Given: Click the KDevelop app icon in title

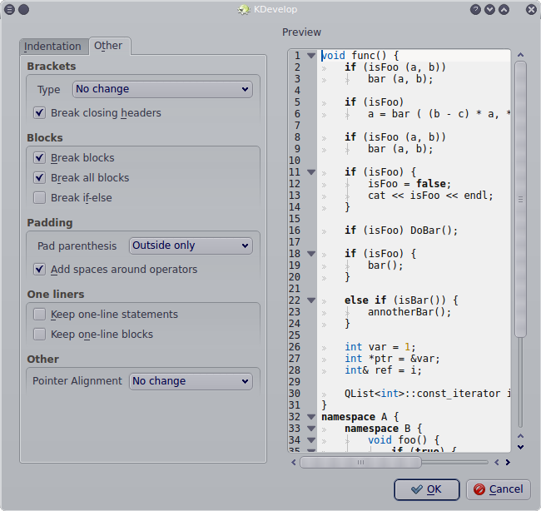Looking at the screenshot, I should 244,9.
